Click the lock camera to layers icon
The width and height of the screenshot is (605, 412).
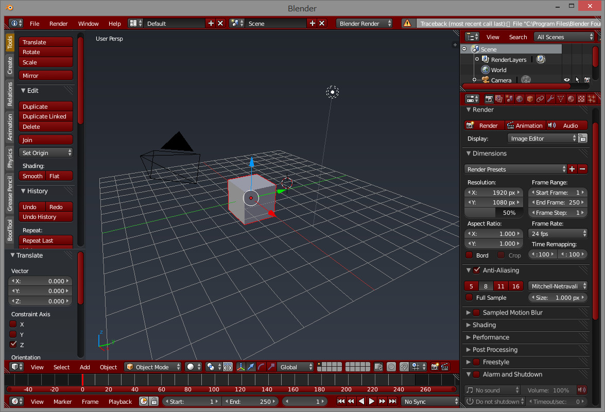[378, 367]
